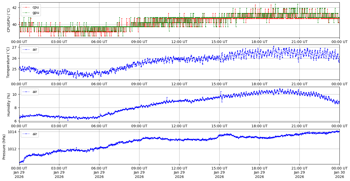Click the 27 tick on Temperature axis
Image resolution: width=350 pixels, height=181 pixels.
click(x=14, y=47)
